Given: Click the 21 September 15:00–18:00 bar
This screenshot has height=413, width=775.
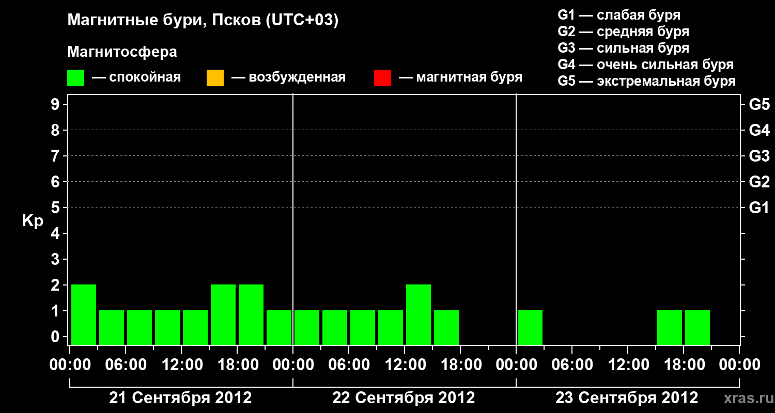Looking at the screenshot, I should coord(223,314).
